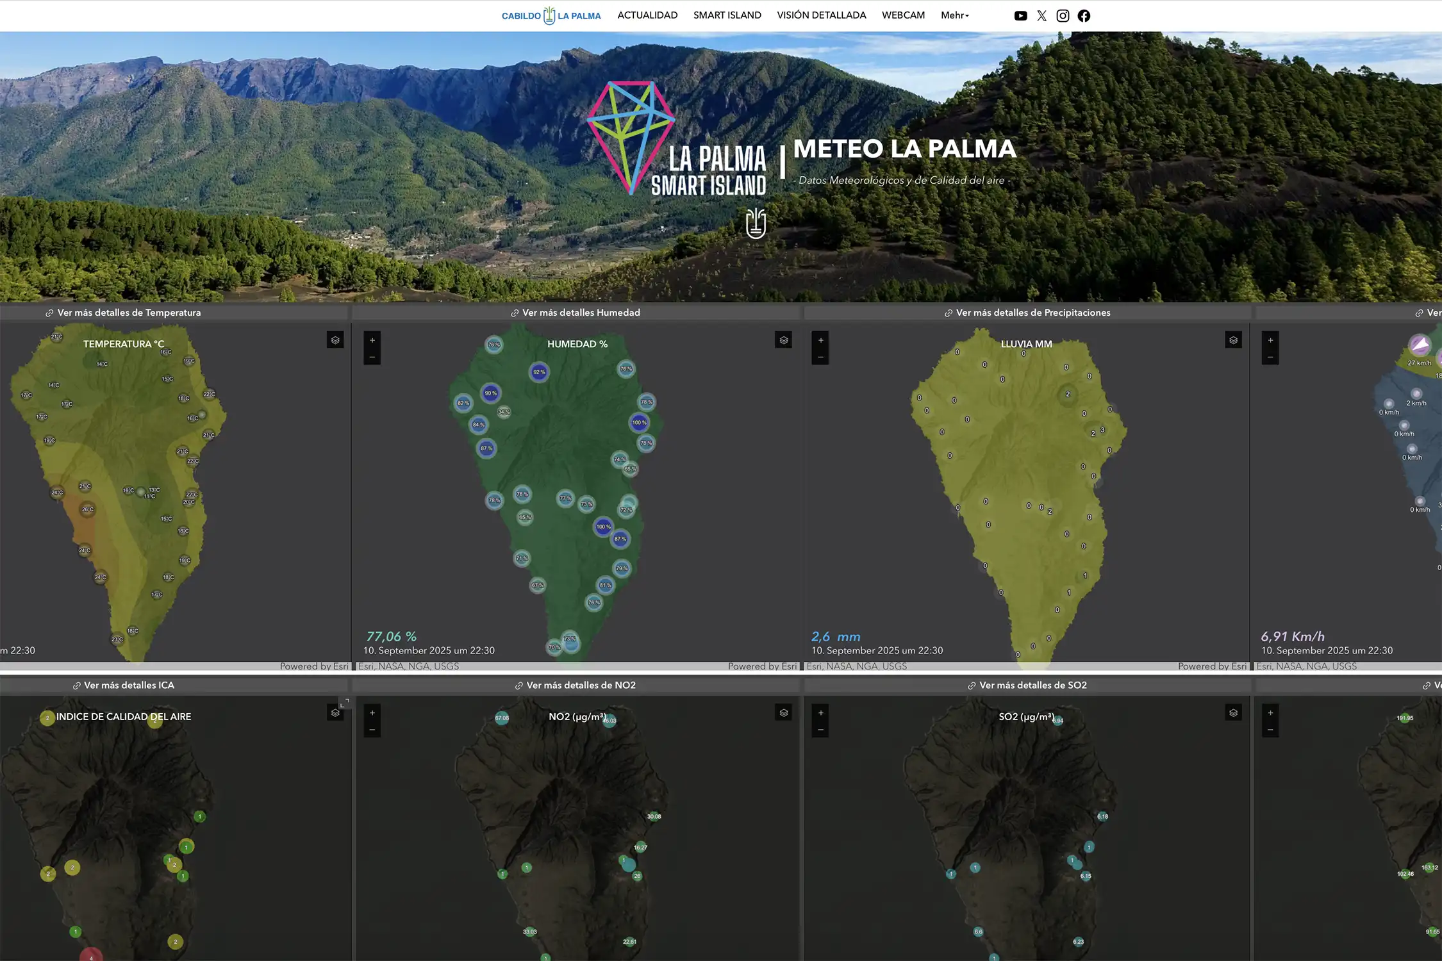The height and width of the screenshot is (961, 1442).
Task: Open layers icon on air quality index map
Action: click(x=335, y=712)
